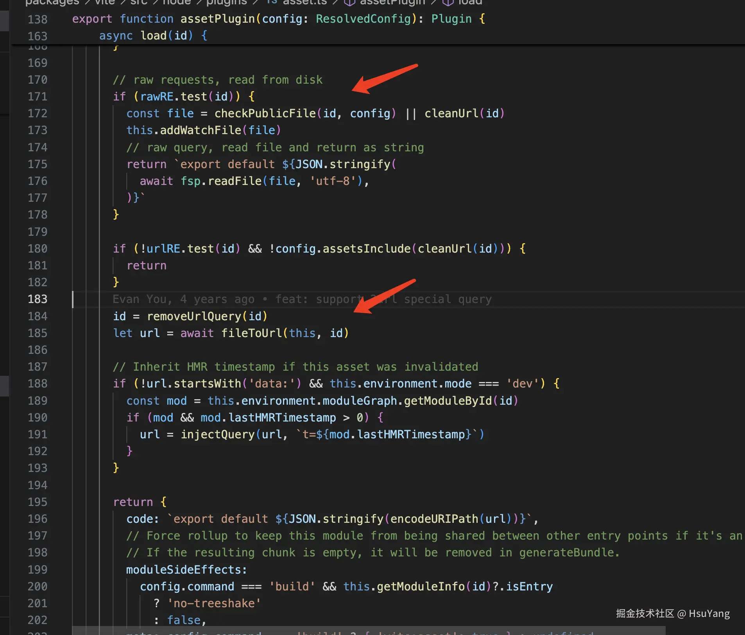The width and height of the screenshot is (745, 635).
Task: Click the 'checkPublicFile' function call
Action: 265,113
